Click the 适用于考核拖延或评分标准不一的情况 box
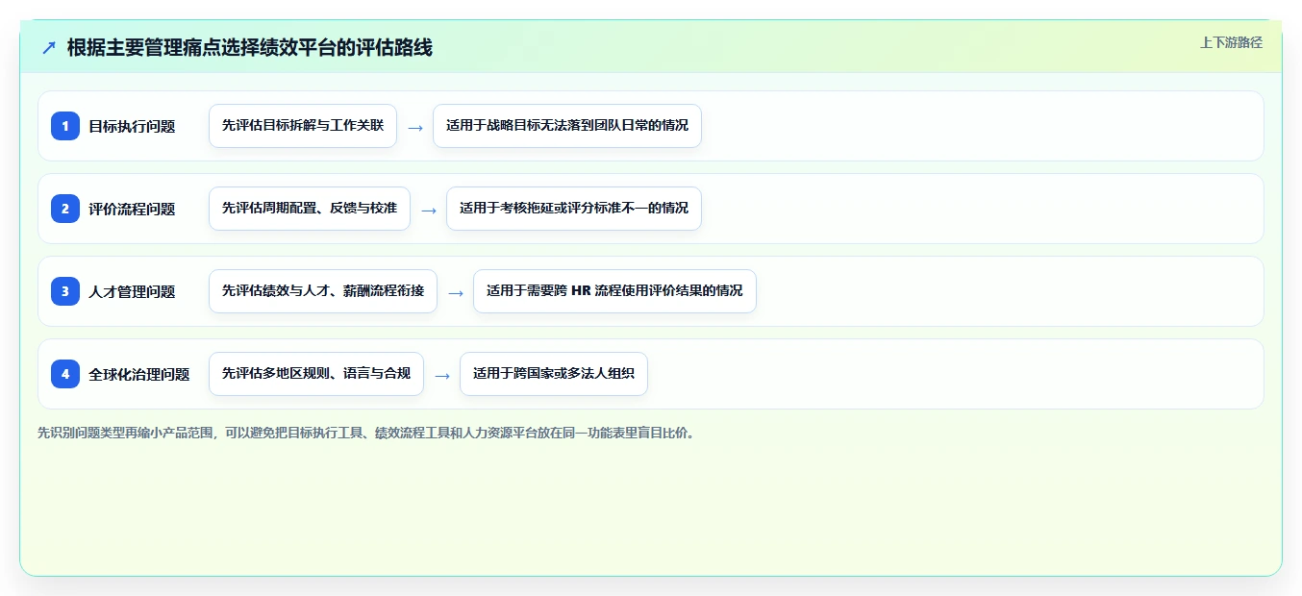 574,209
